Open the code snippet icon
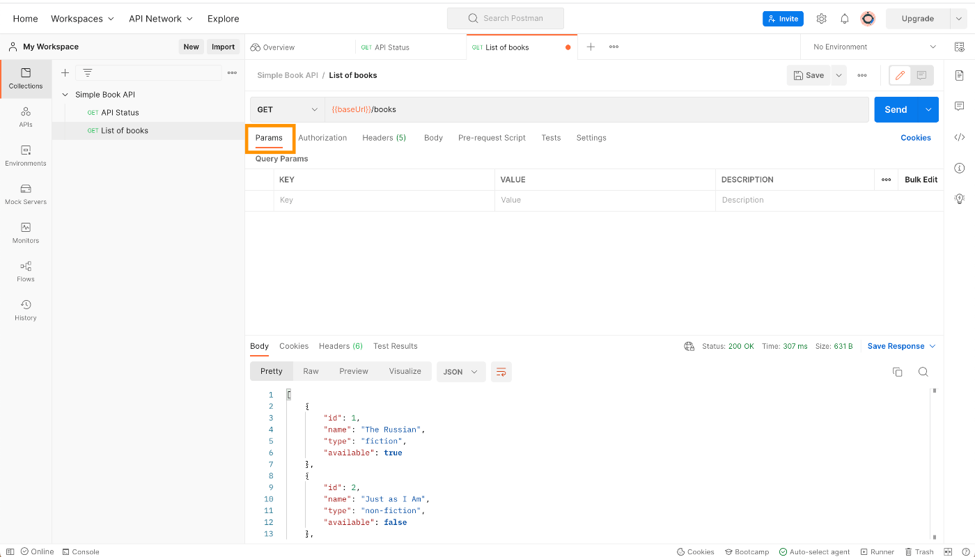The width and height of the screenshot is (975, 557). point(960,137)
